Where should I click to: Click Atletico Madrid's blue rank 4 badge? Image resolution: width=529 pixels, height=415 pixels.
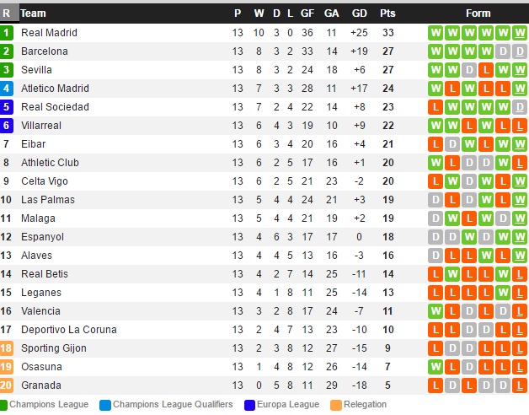(x=7, y=89)
